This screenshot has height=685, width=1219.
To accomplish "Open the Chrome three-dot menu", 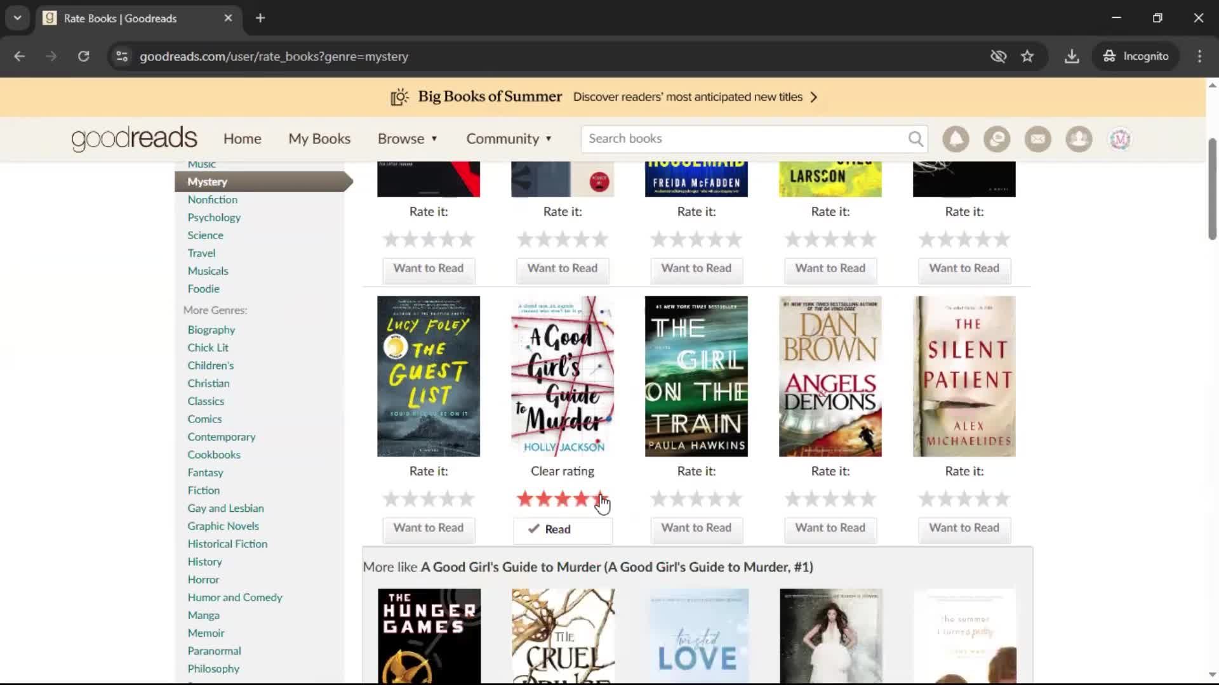I will pos(1199,56).
